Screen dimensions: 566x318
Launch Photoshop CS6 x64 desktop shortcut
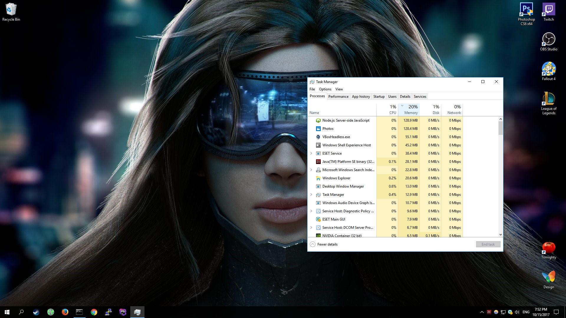pyautogui.click(x=526, y=14)
